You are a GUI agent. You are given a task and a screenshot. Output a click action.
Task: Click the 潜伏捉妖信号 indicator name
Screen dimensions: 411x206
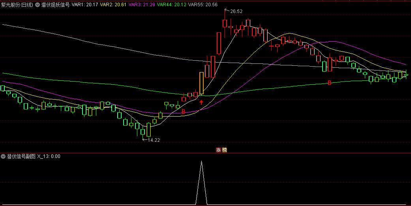point(55,5)
